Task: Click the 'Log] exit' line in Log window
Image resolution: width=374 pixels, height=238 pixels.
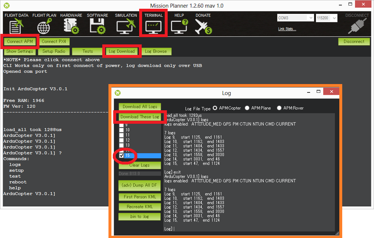Action: (172, 172)
